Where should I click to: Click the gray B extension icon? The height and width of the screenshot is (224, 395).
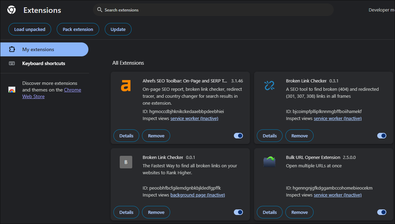pyautogui.click(x=126, y=162)
